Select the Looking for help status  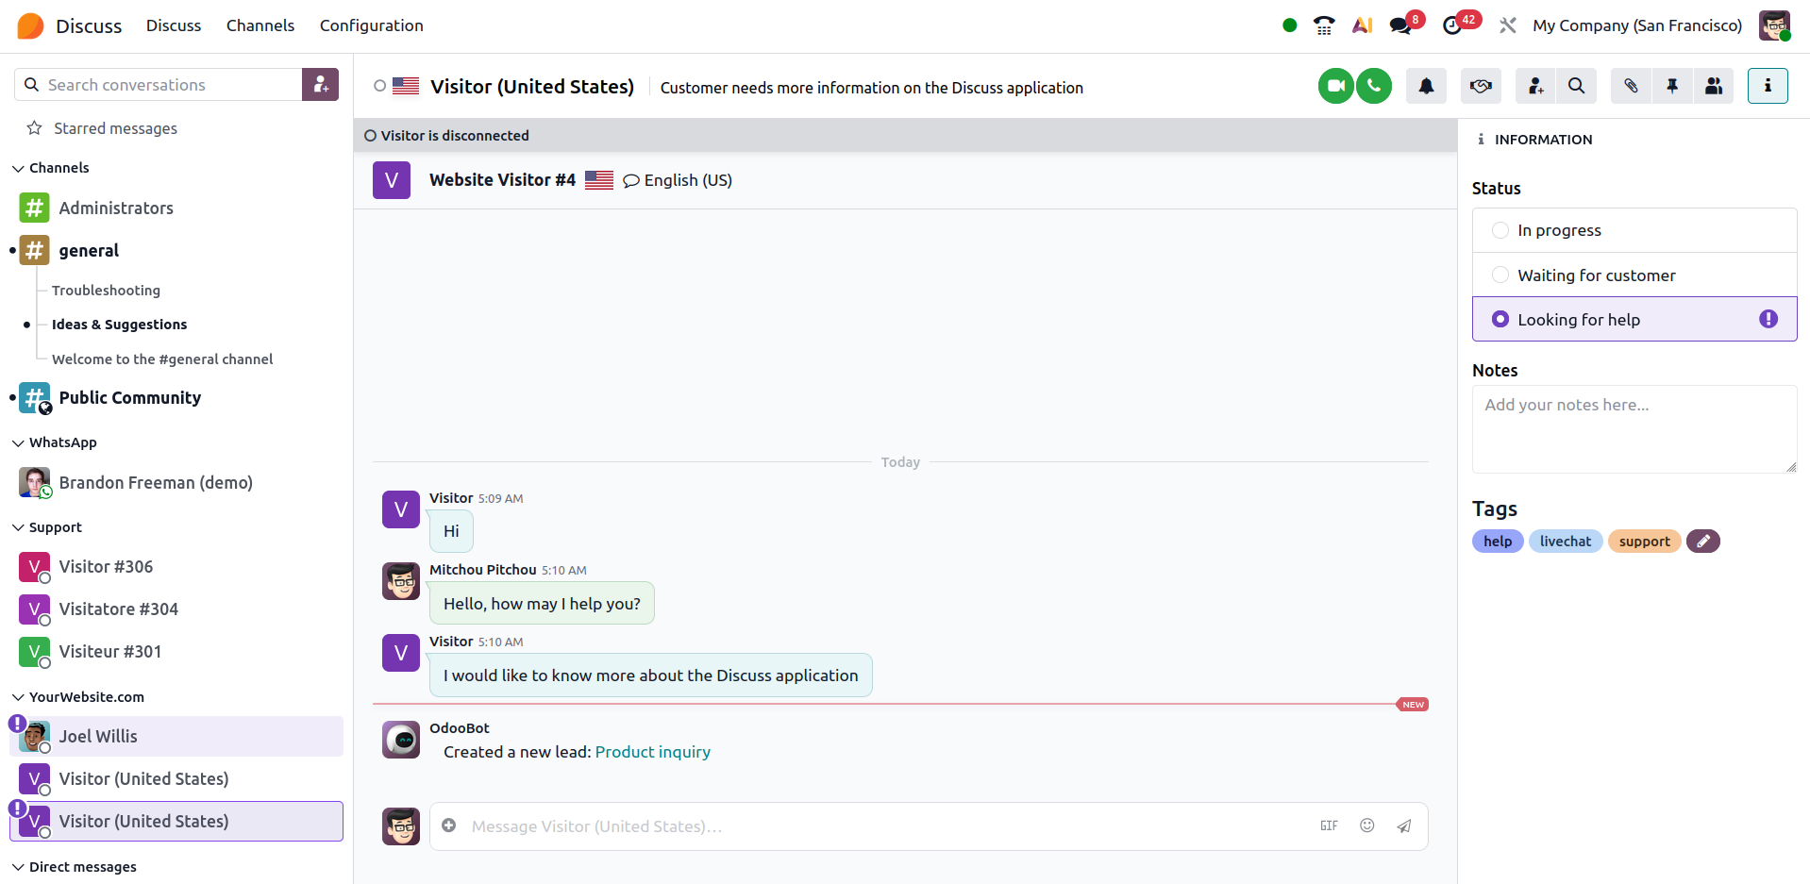[1500, 320]
